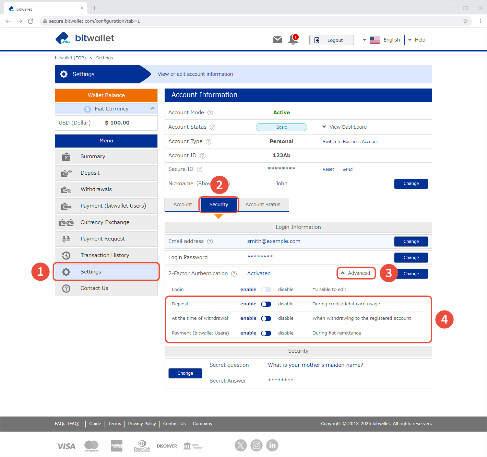Screen dimensions: 487x457
Task: Toggle the At the time of withdrawal switch
Action: coord(266,318)
